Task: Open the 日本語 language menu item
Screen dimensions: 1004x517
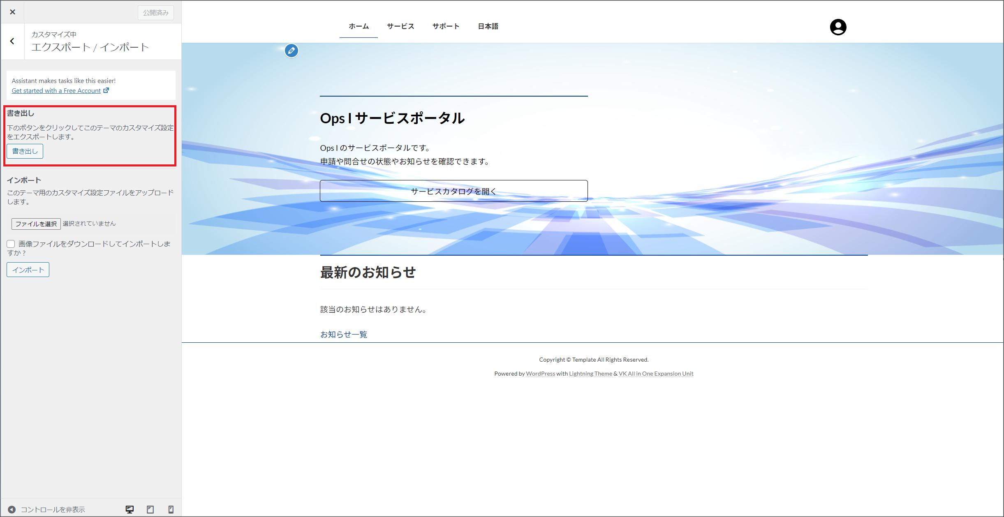Action: [488, 26]
